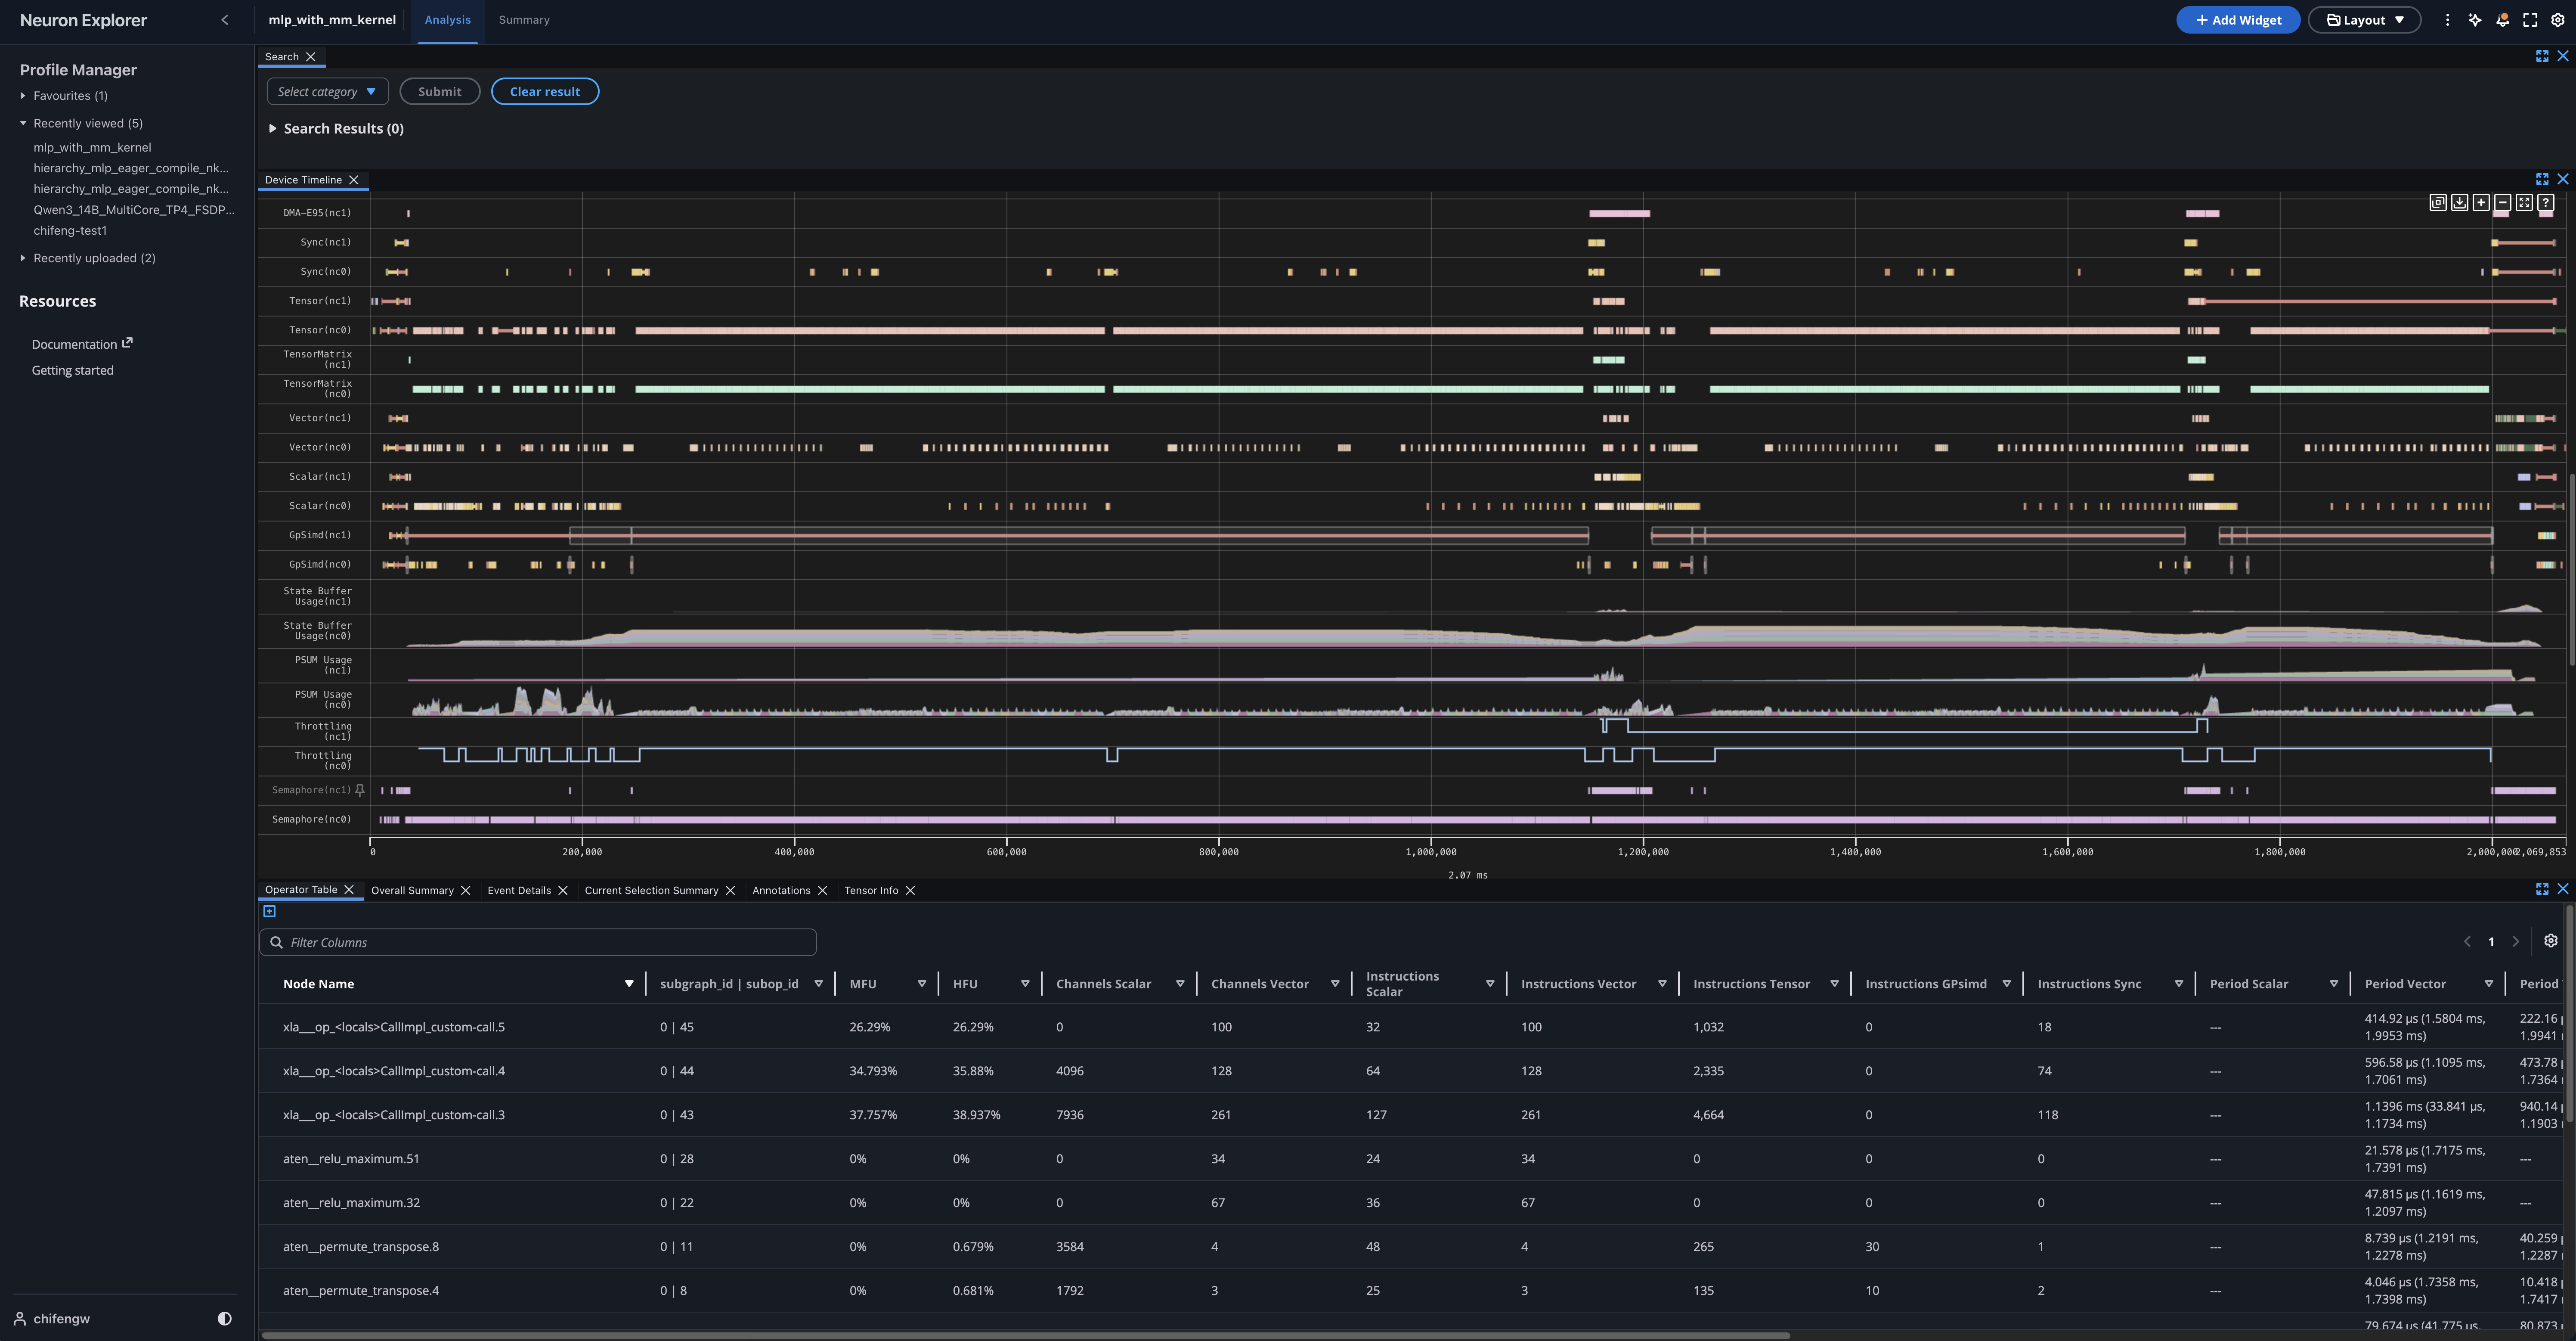Open the operator table column settings gear
This screenshot has width=2576, height=1341.
(2551, 941)
